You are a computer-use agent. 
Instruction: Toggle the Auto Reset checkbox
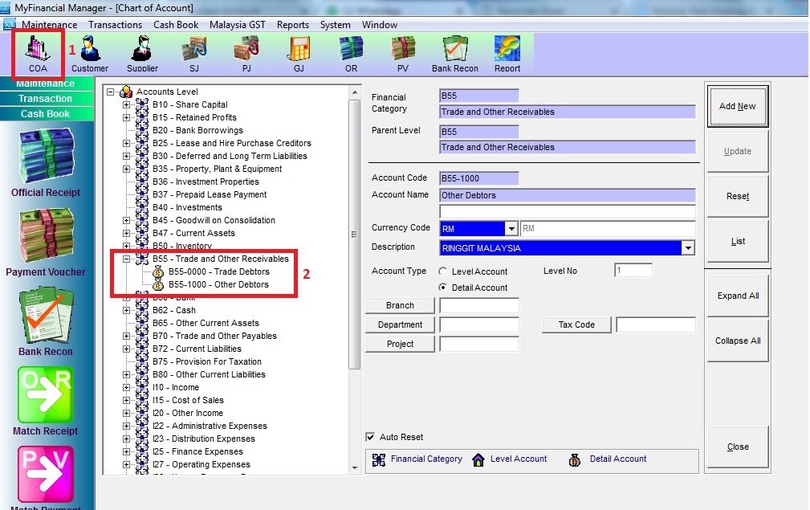(x=370, y=437)
